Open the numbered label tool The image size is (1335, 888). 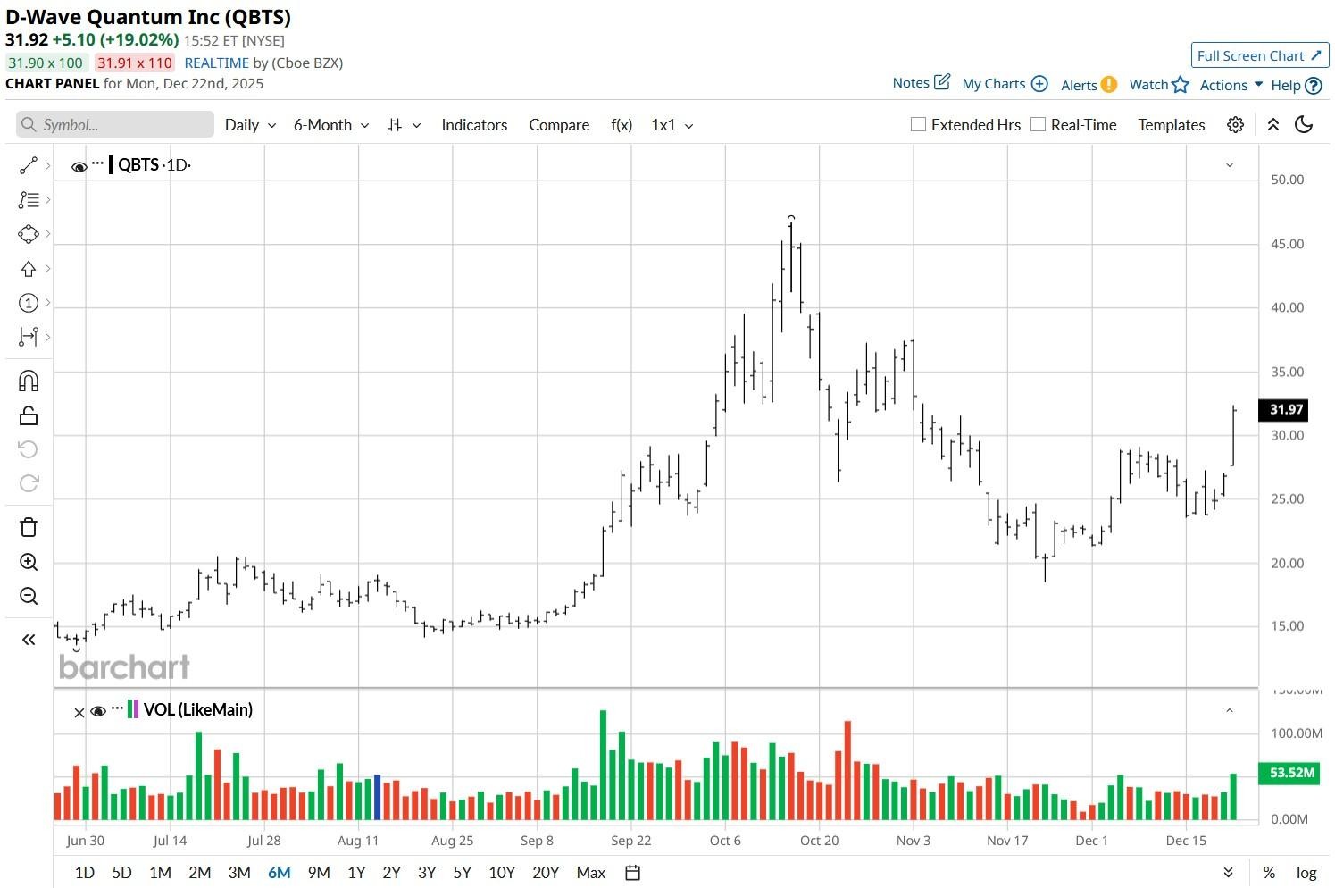click(29, 303)
